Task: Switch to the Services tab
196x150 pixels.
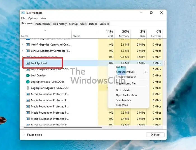Action: pyautogui.click(x=104, y=24)
